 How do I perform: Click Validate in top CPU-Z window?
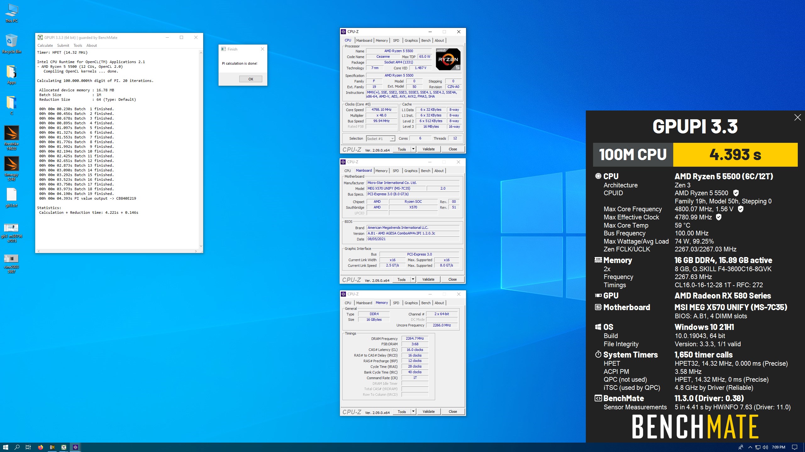pyautogui.click(x=429, y=149)
